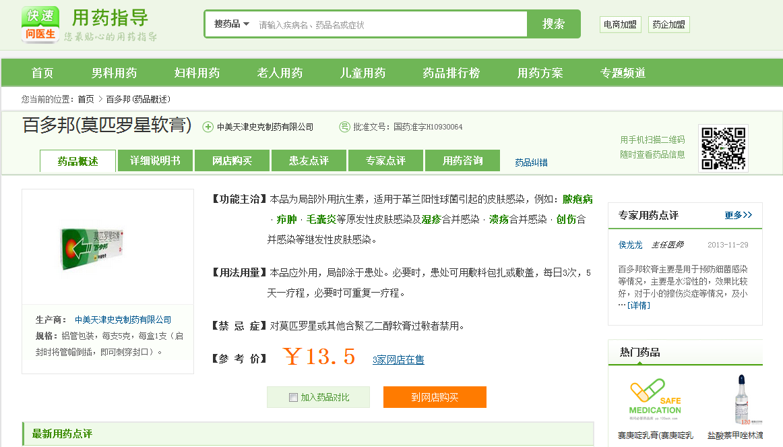Click the 最新用药点评 section header
The width and height of the screenshot is (783, 447).
point(62,434)
